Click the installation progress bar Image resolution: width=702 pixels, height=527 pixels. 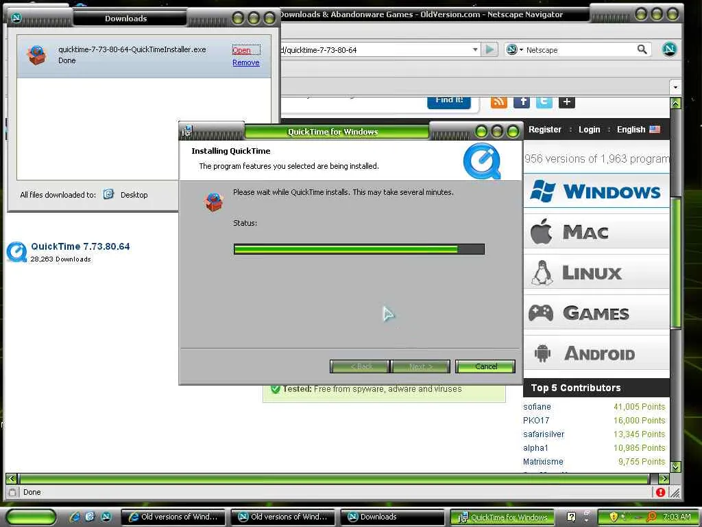pos(359,249)
